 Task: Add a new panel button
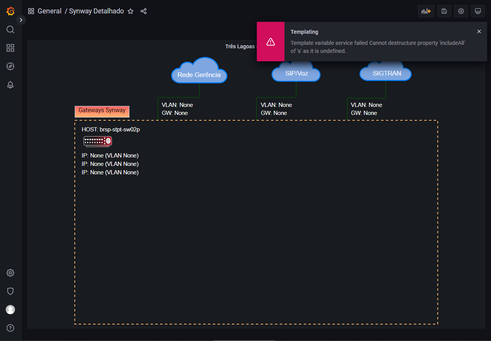[x=426, y=11]
